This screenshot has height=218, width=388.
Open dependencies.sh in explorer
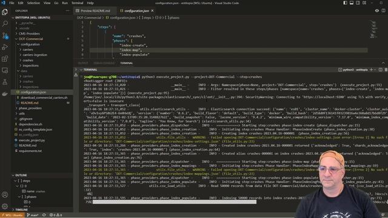pyautogui.click(x=30, y=124)
